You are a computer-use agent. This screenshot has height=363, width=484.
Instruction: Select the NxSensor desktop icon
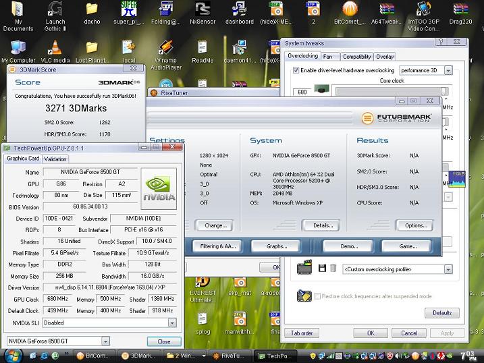click(203, 13)
